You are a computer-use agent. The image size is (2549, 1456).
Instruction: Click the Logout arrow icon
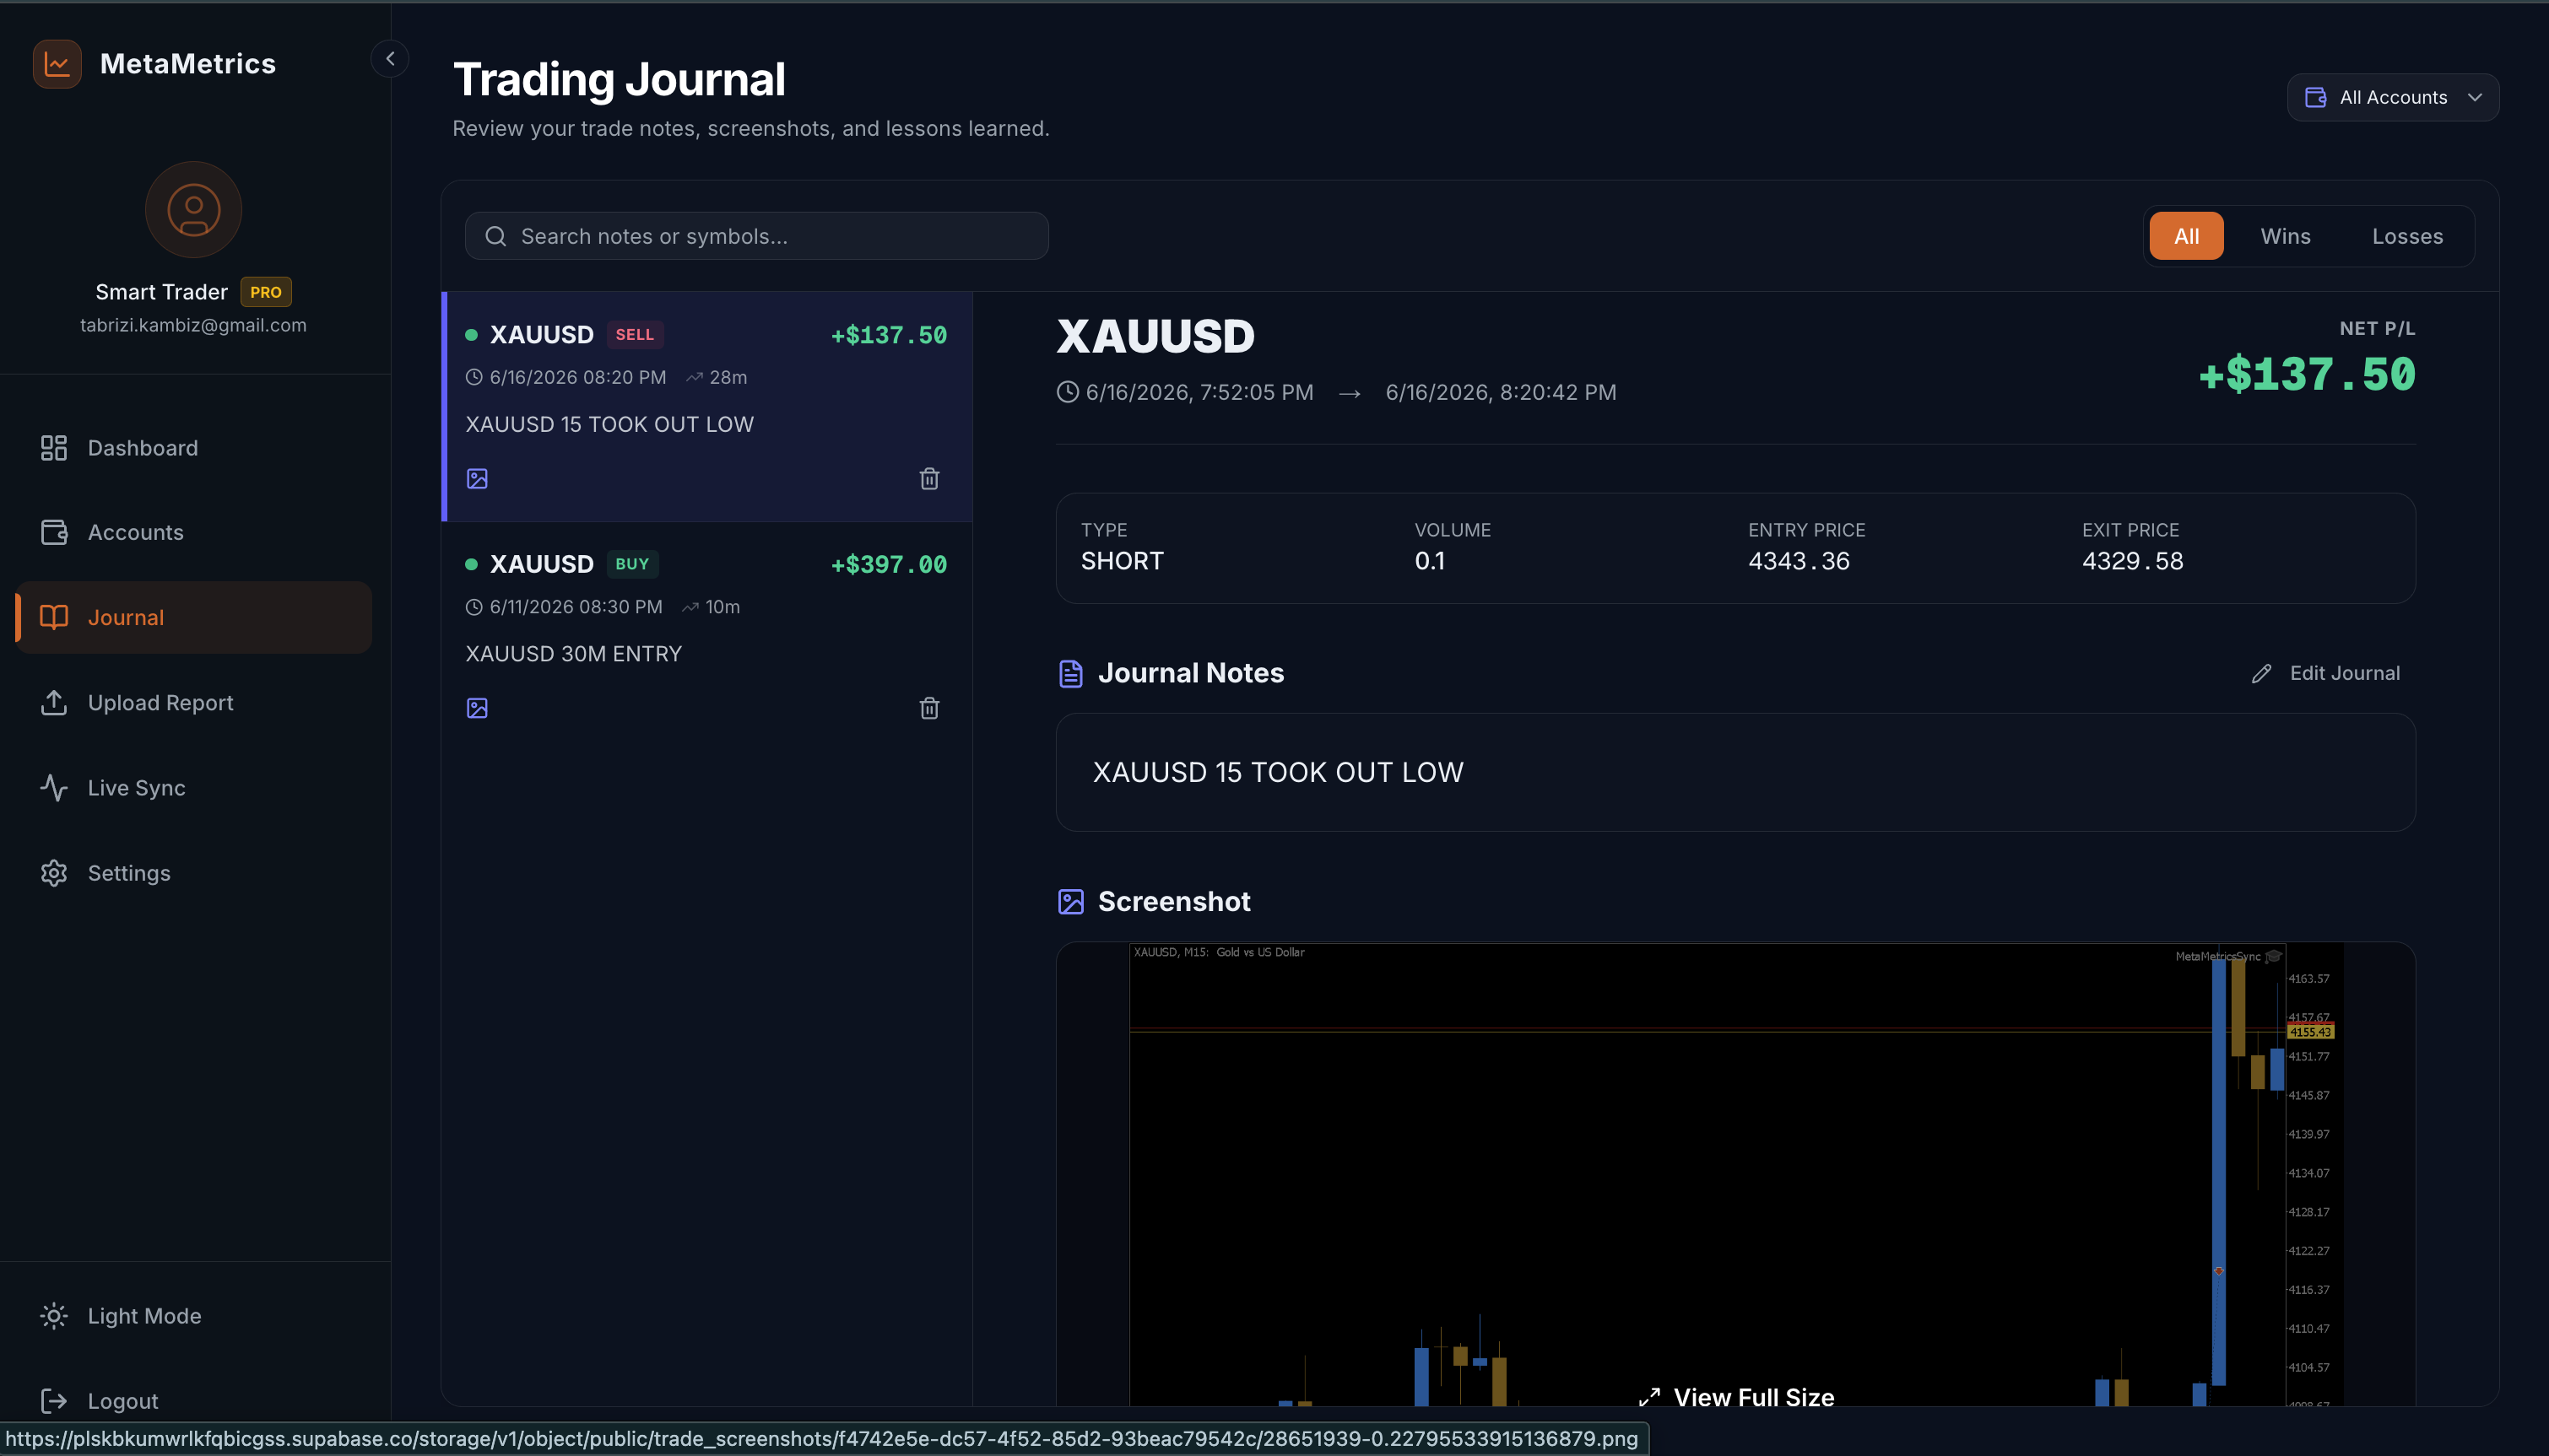coord(54,1401)
